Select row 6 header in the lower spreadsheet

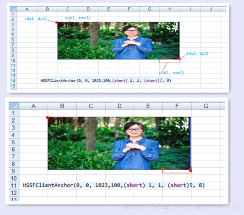[x=14, y=149]
